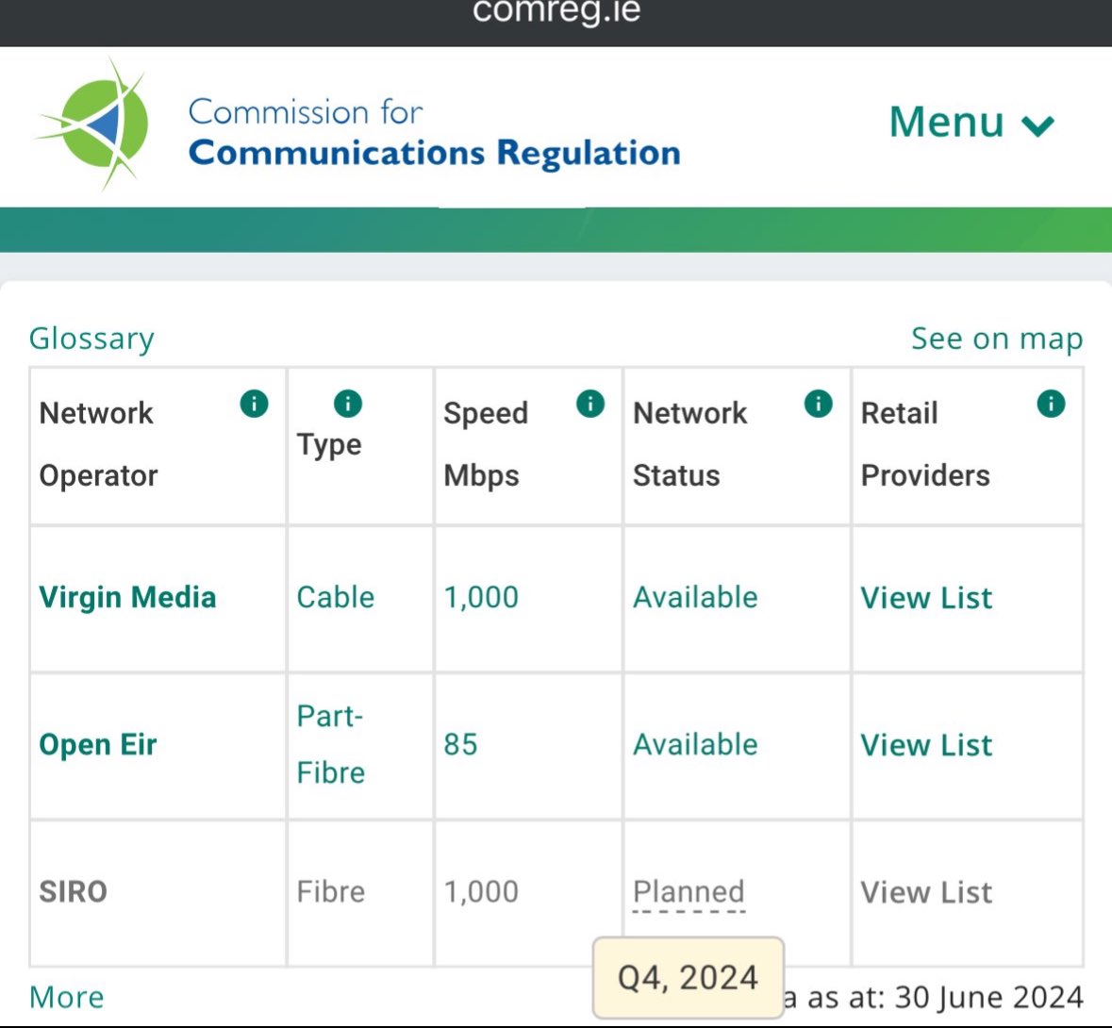Click SIRO's Fibre type cell
The height and width of the screenshot is (1028, 1112).
tap(330, 892)
